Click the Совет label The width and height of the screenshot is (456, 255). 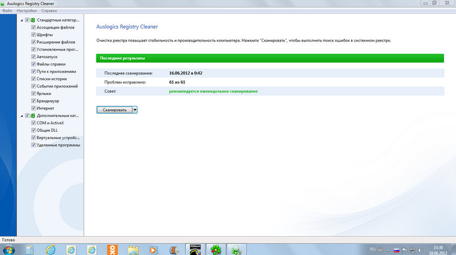coord(110,91)
